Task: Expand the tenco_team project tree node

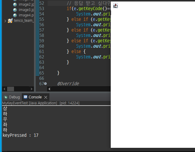Action: pyautogui.click(x=5, y=21)
